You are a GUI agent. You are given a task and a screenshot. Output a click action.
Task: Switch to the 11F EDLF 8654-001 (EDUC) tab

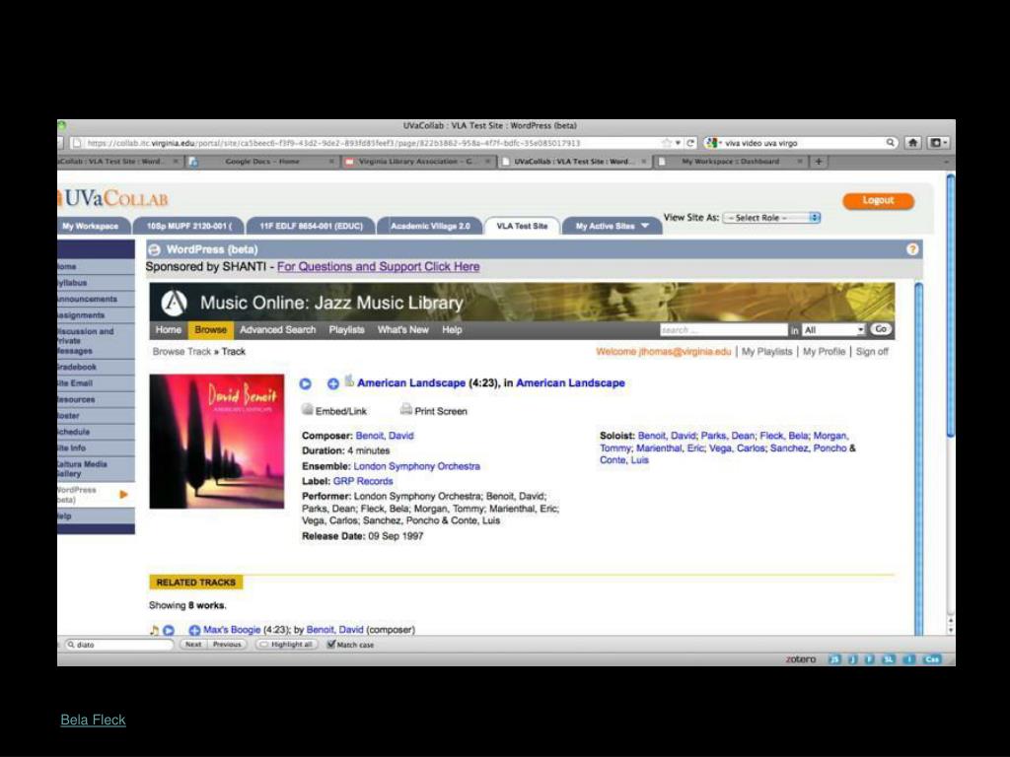(x=311, y=226)
